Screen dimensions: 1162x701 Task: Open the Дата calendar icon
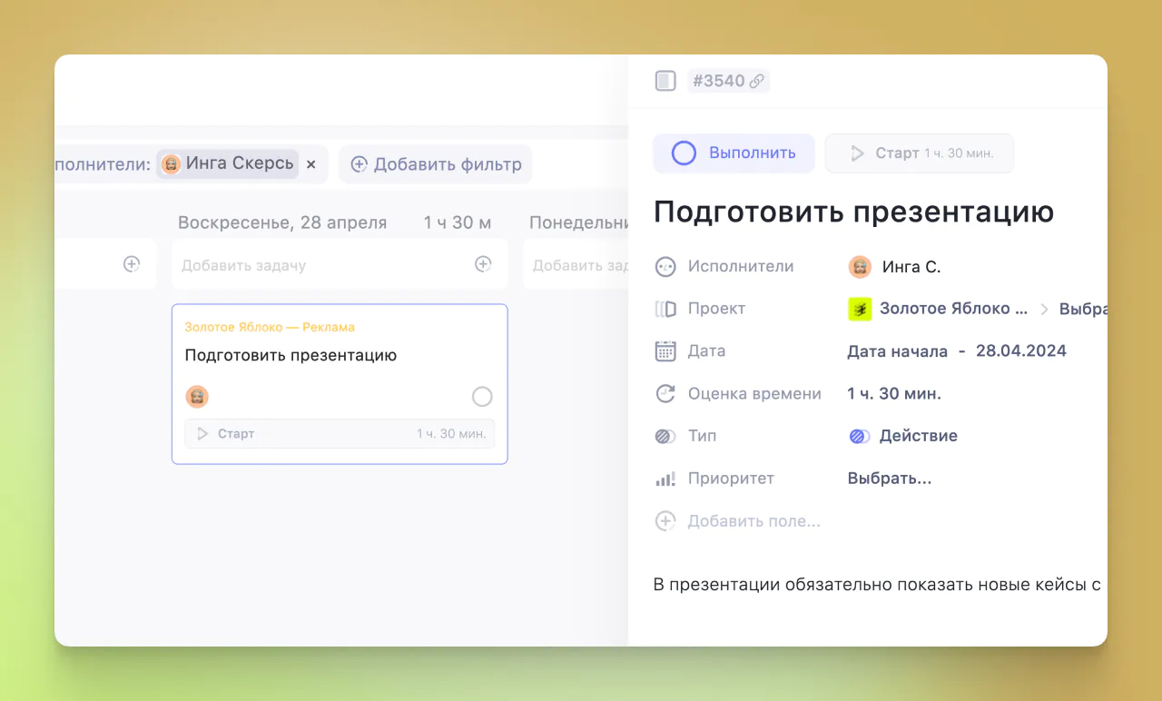click(x=666, y=350)
